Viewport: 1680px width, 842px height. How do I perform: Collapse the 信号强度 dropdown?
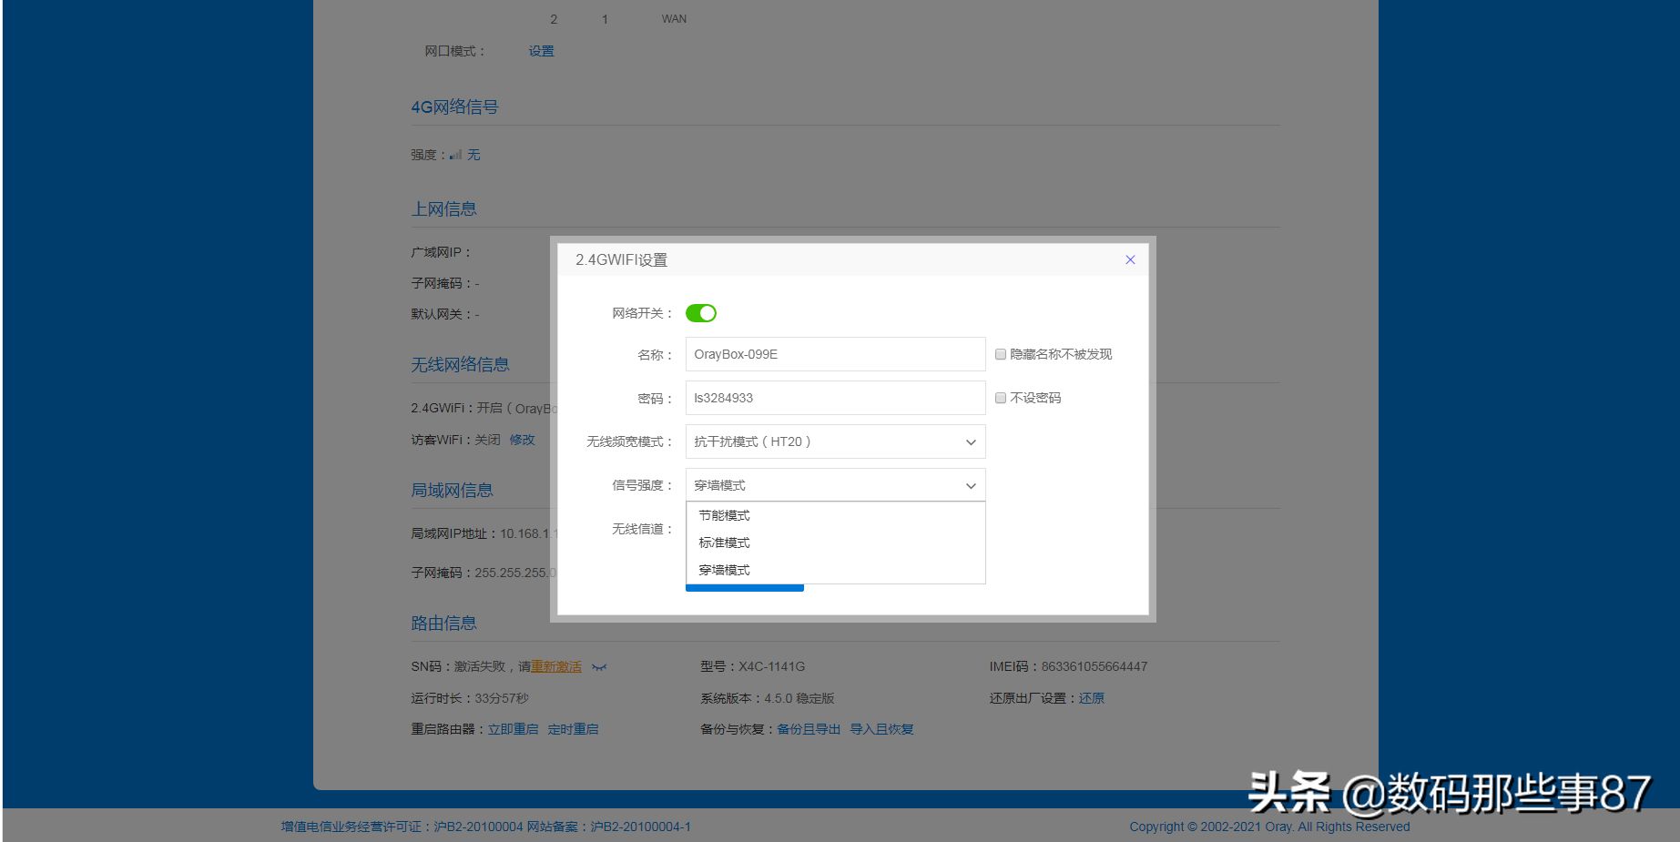[834, 485]
